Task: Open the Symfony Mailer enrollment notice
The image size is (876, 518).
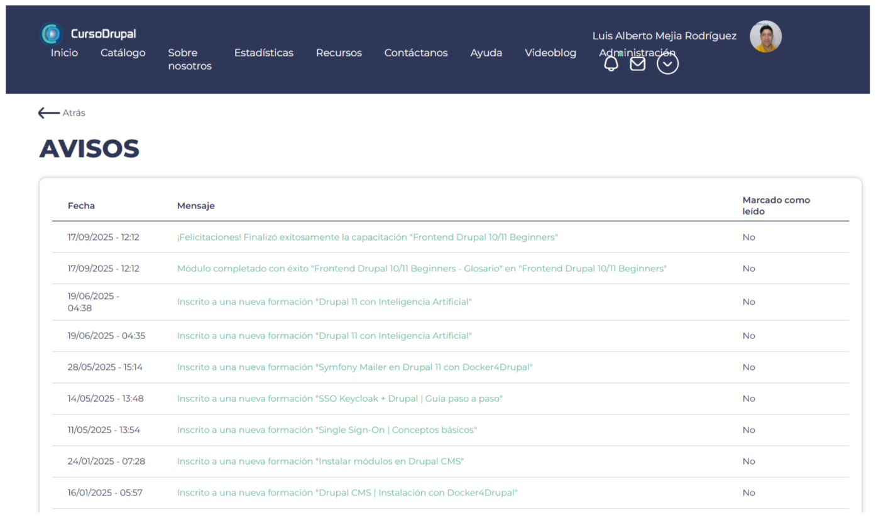Action: [354, 367]
